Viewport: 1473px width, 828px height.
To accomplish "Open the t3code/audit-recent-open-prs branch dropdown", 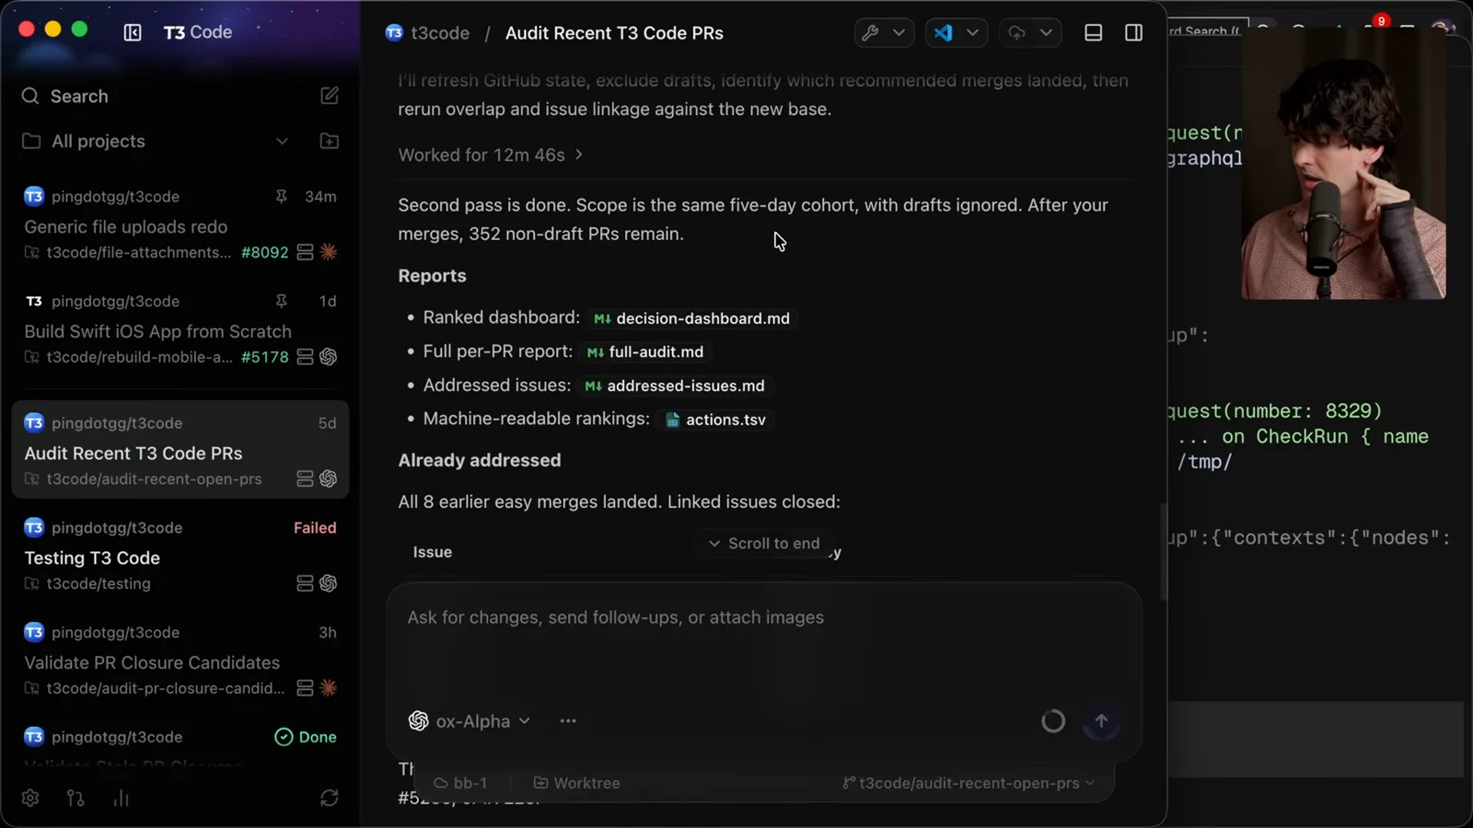I will click(968, 783).
